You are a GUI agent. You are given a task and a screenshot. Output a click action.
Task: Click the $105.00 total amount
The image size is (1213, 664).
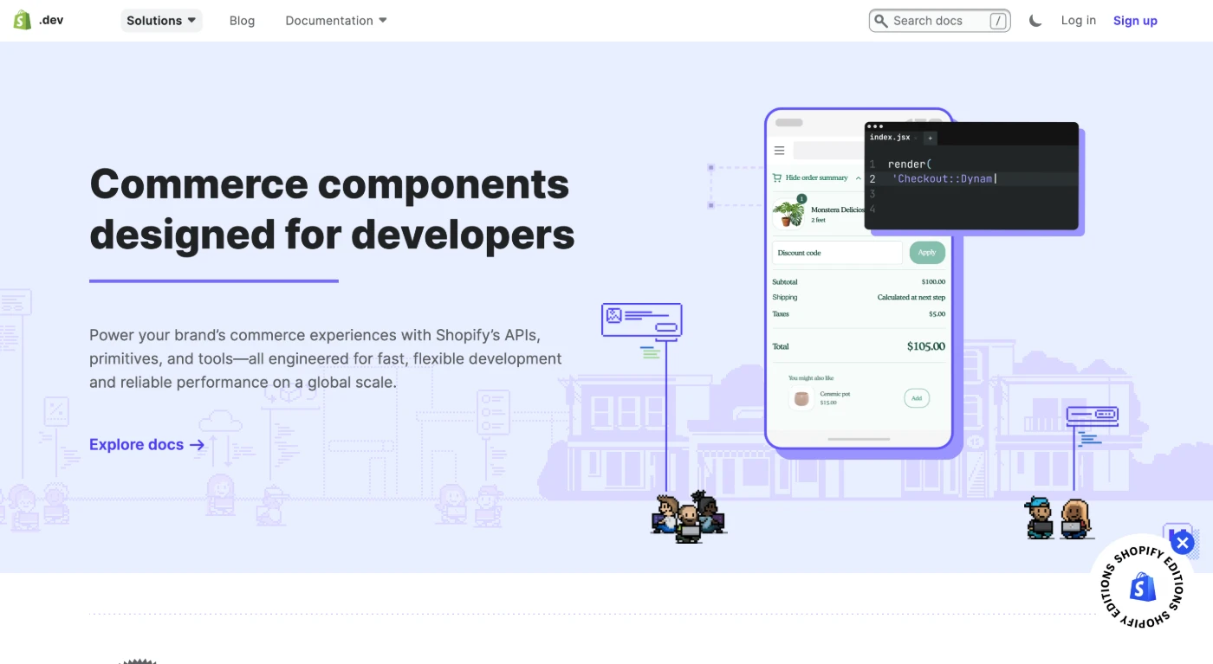pyautogui.click(x=926, y=346)
